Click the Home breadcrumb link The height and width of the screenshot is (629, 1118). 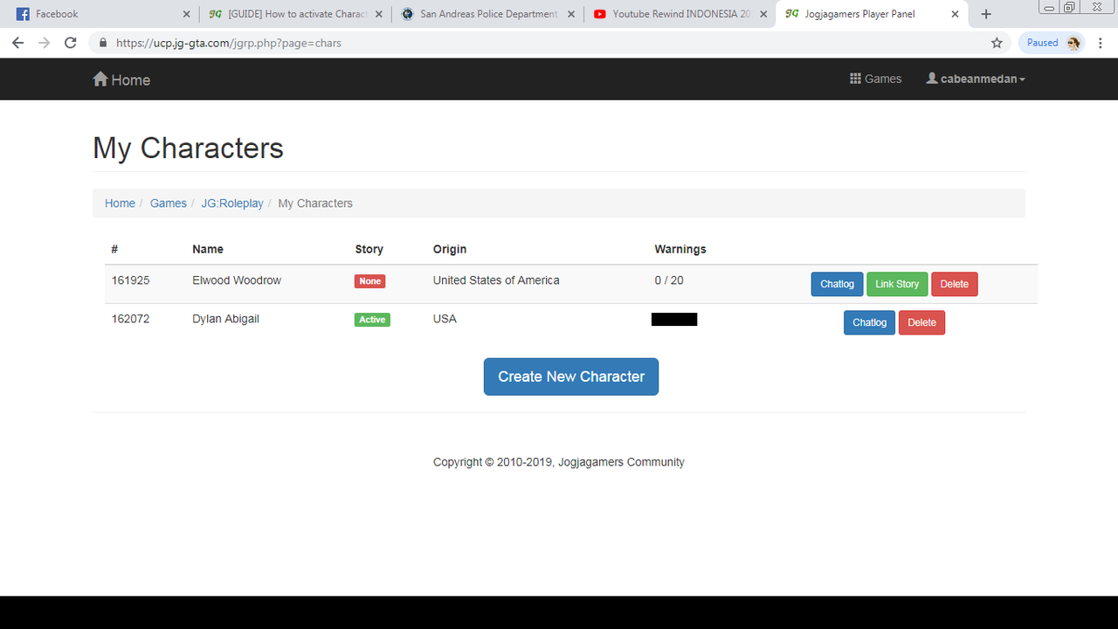pos(120,203)
